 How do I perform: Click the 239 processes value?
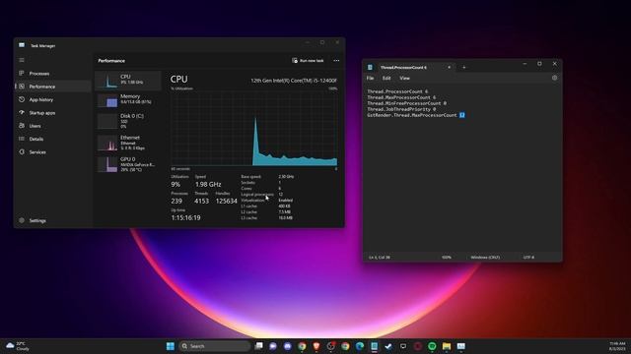coord(176,201)
